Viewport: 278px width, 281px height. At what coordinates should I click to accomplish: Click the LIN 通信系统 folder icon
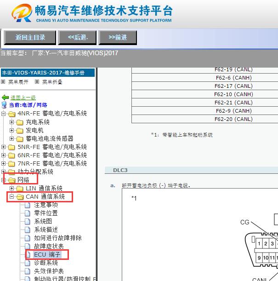[20, 189]
